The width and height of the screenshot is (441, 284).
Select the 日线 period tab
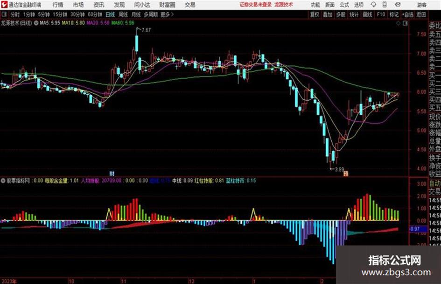[110, 14]
